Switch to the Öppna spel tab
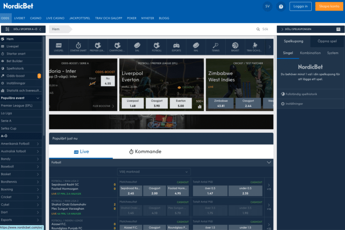 pos(327,41)
